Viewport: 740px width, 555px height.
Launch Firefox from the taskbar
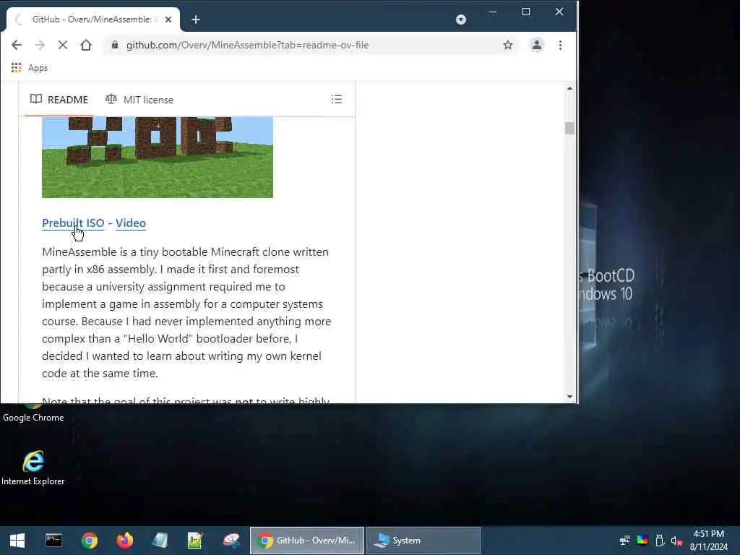click(x=124, y=541)
